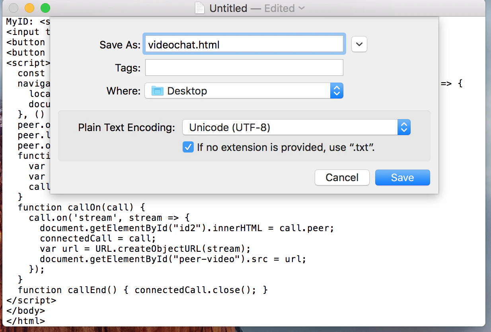
Task: Click the Desktop folder icon
Action: coord(158,91)
